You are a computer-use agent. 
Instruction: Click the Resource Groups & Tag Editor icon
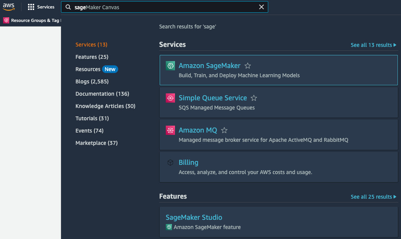click(6, 20)
